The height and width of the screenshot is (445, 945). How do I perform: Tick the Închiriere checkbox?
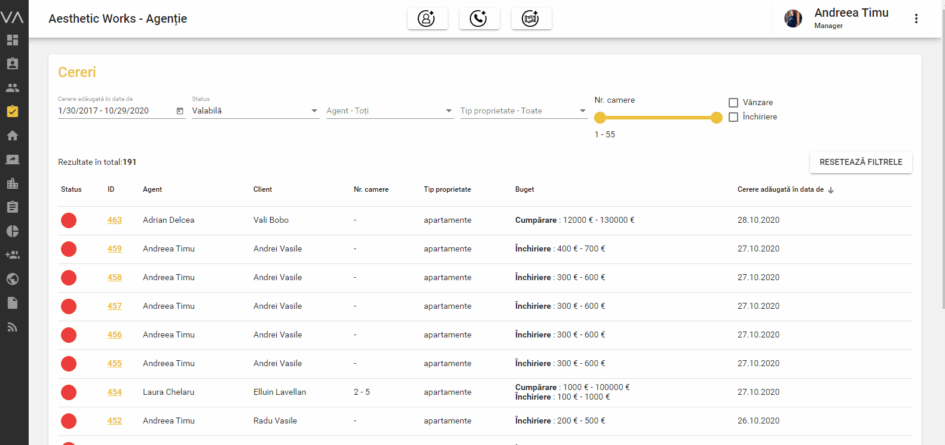(733, 117)
